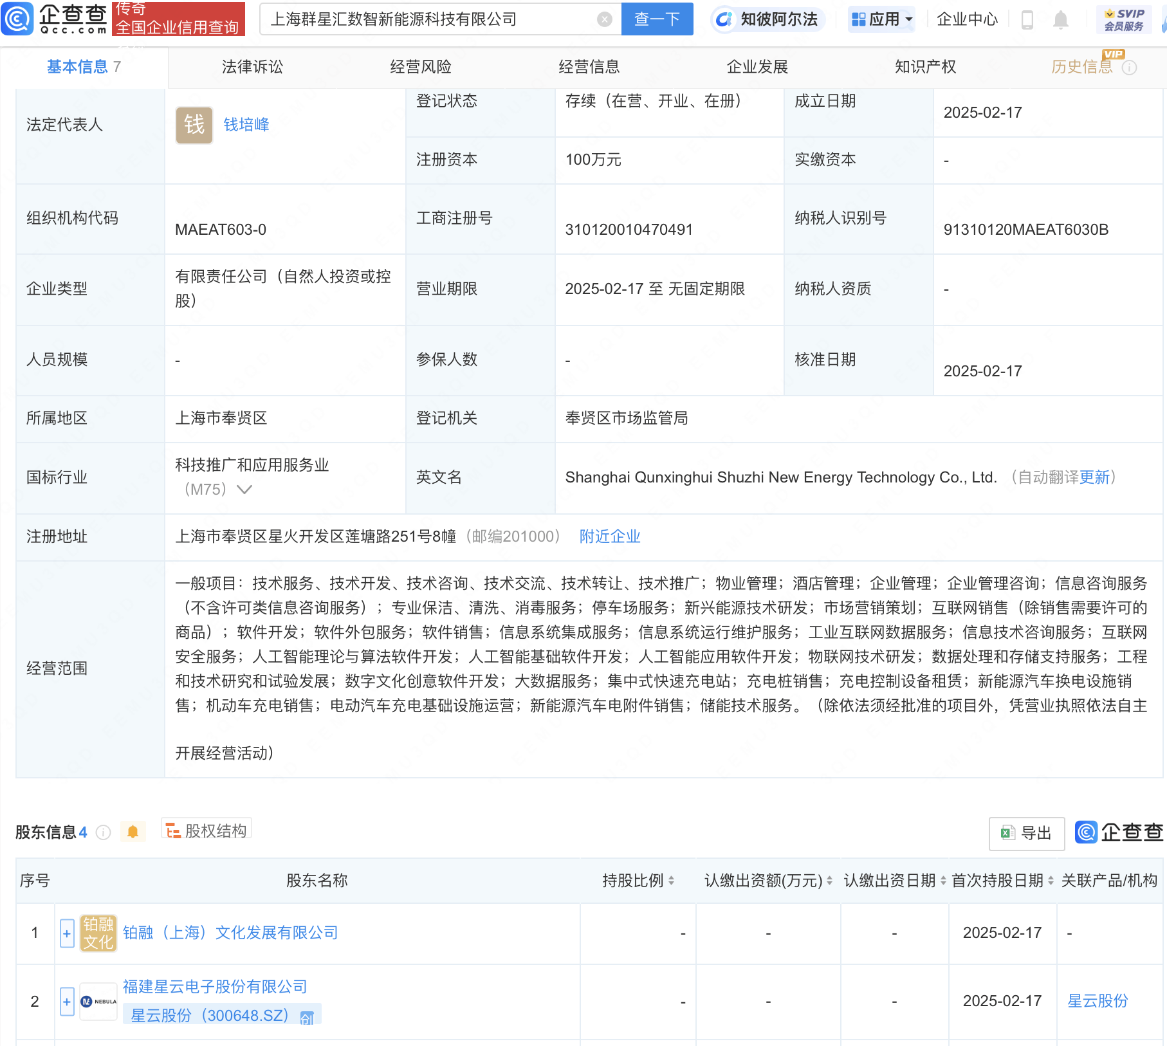Expand the 国标行业 M75 chevron

[244, 490]
